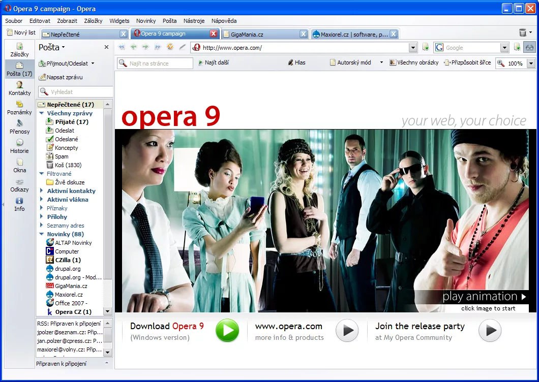The height and width of the screenshot is (382, 539).
Task: Toggle Všechny obrázky image display
Action: click(x=414, y=62)
